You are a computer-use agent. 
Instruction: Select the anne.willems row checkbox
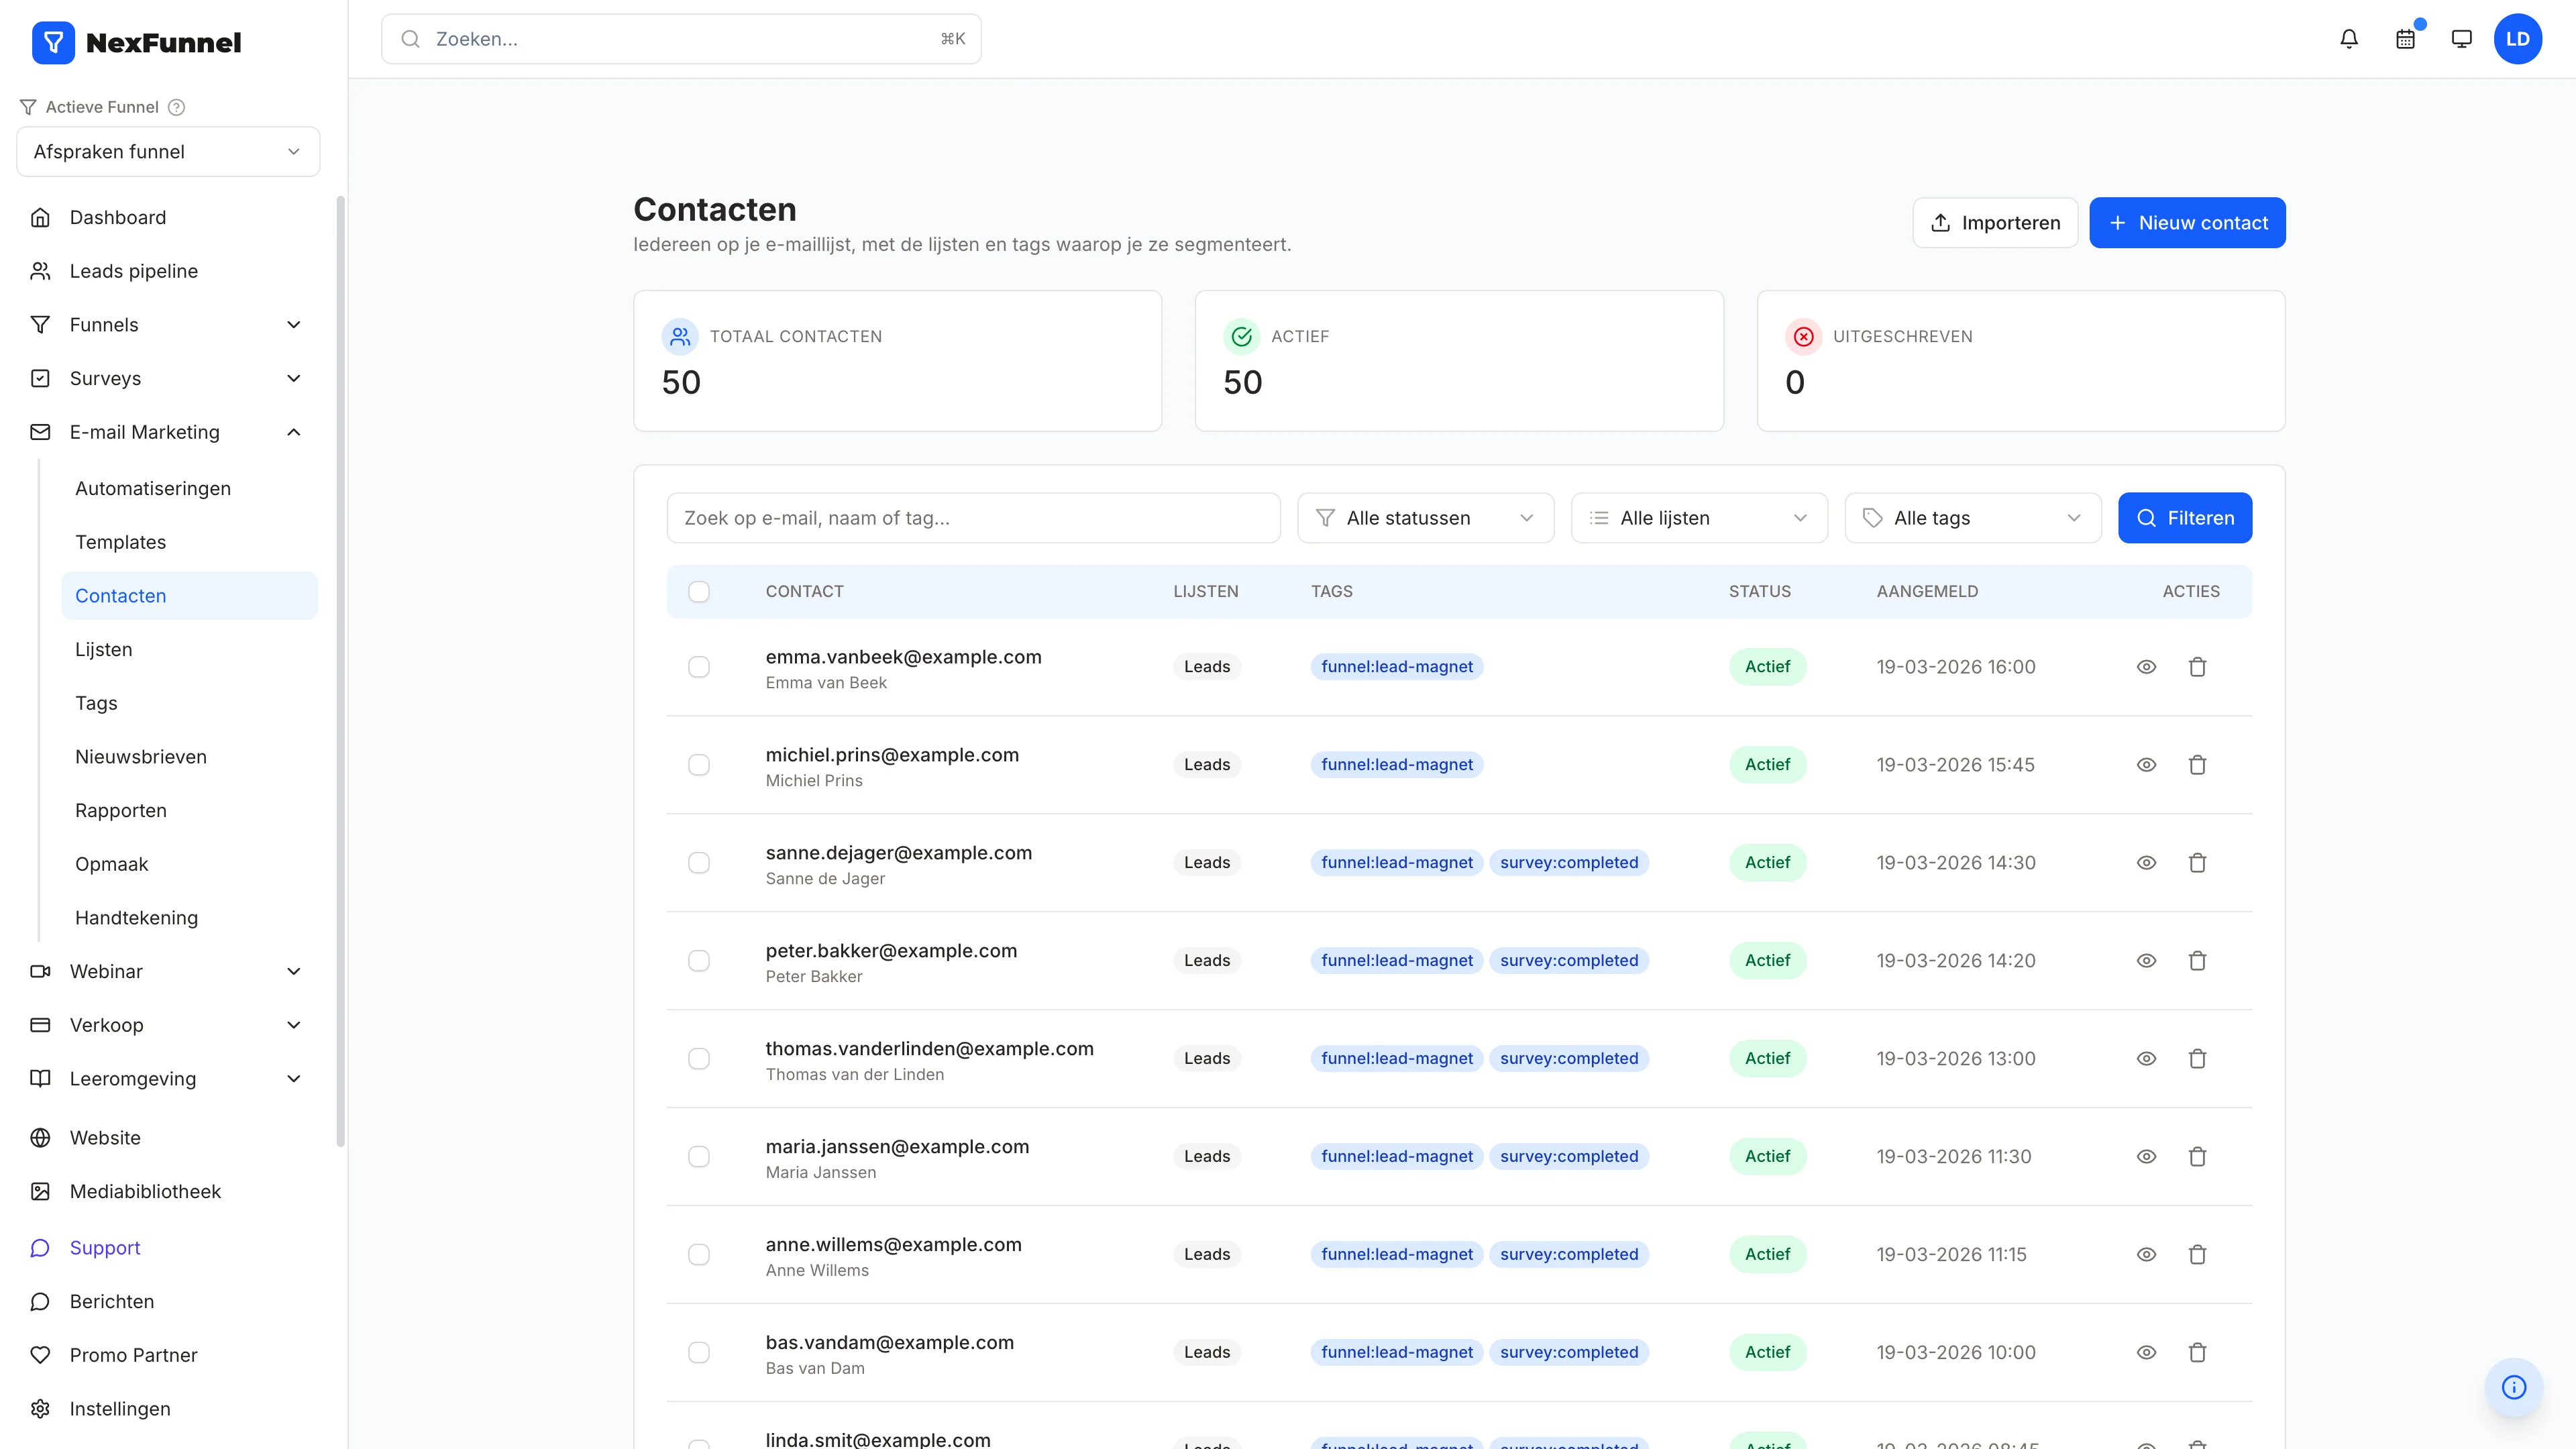click(x=699, y=1255)
